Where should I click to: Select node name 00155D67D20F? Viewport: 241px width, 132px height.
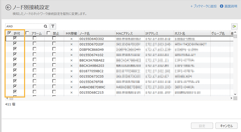pyautogui.click(x=92, y=44)
